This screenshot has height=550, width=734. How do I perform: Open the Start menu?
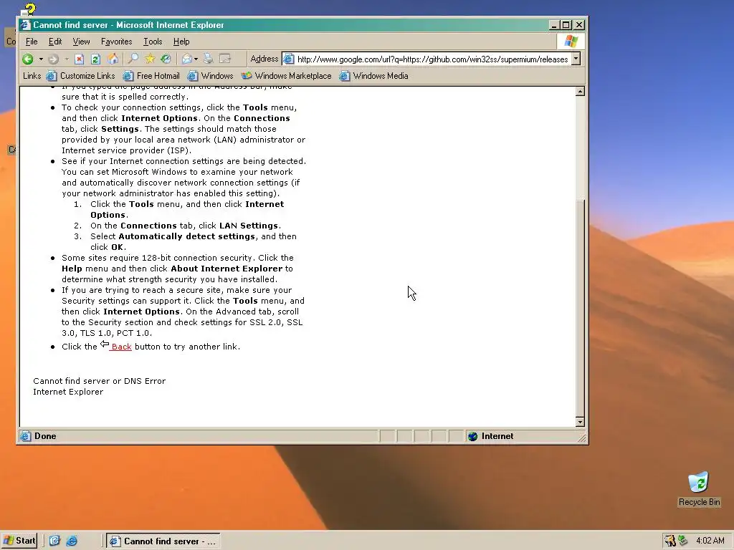[19, 541]
